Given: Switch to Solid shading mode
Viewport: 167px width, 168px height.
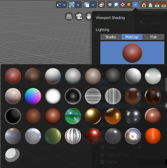Looking at the screenshot, I should tap(116, 5).
